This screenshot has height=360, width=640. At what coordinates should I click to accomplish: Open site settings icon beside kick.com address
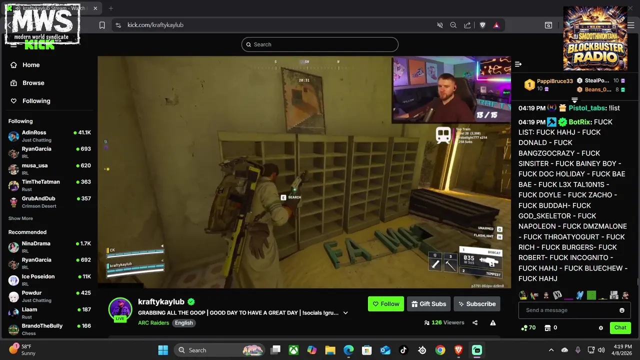coord(118,25)
